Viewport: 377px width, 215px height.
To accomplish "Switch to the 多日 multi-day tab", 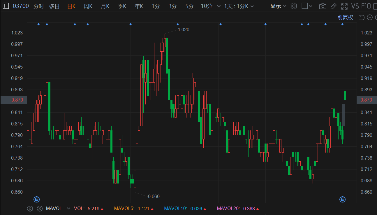I will 54,6.
